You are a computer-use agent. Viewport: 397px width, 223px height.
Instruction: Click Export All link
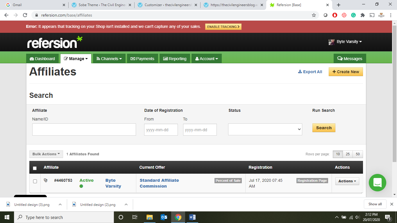coord(310,72)
